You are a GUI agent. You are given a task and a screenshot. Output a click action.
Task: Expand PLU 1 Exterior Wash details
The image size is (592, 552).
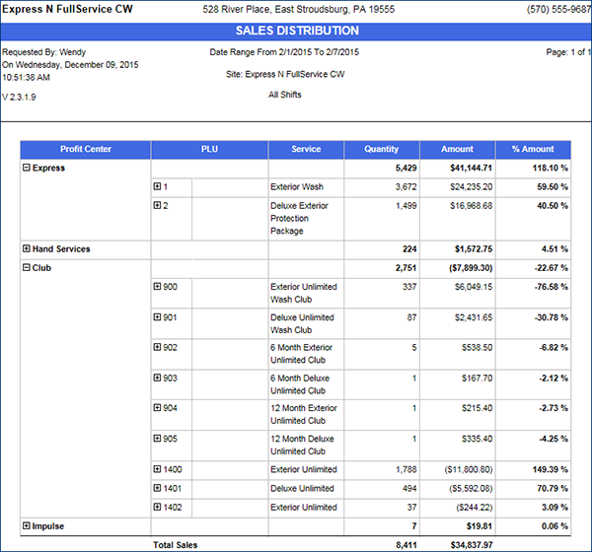point(157,186)
